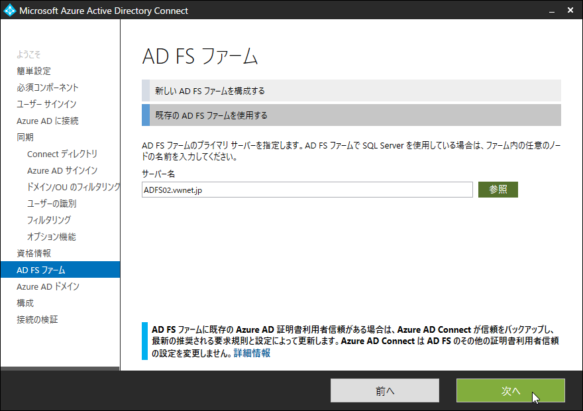Select 既存の AD FS ファームを使用する option
Viewport: 583px width, 411px height.
click(351, 115)
